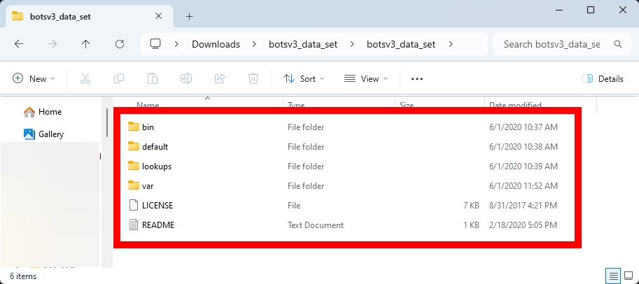Open the See more ellipsis menu
The height and width of the screenshot is (284, 639).
click(x=417, y=78)
